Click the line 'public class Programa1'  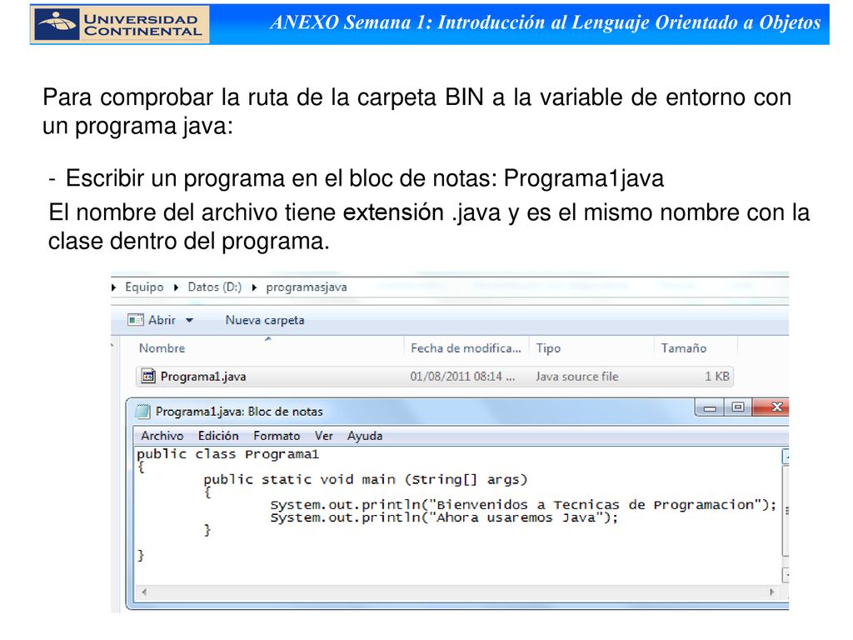[x=227, y=454]
